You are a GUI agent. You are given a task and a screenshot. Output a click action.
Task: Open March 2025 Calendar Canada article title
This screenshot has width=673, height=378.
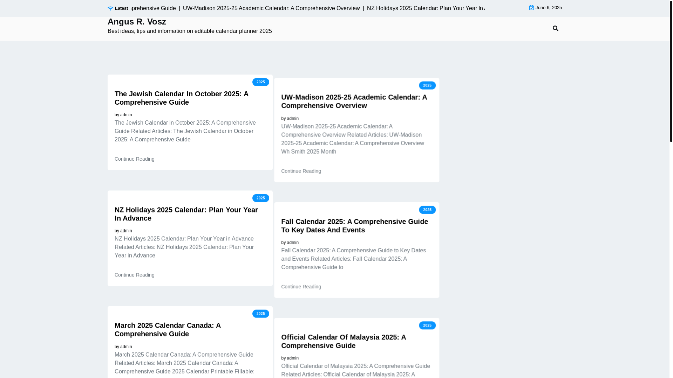pos(168,330)
